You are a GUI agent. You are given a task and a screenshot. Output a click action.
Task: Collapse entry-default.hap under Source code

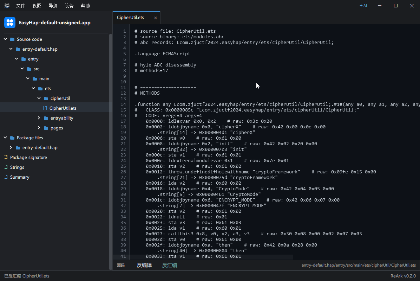coord(11,49)
